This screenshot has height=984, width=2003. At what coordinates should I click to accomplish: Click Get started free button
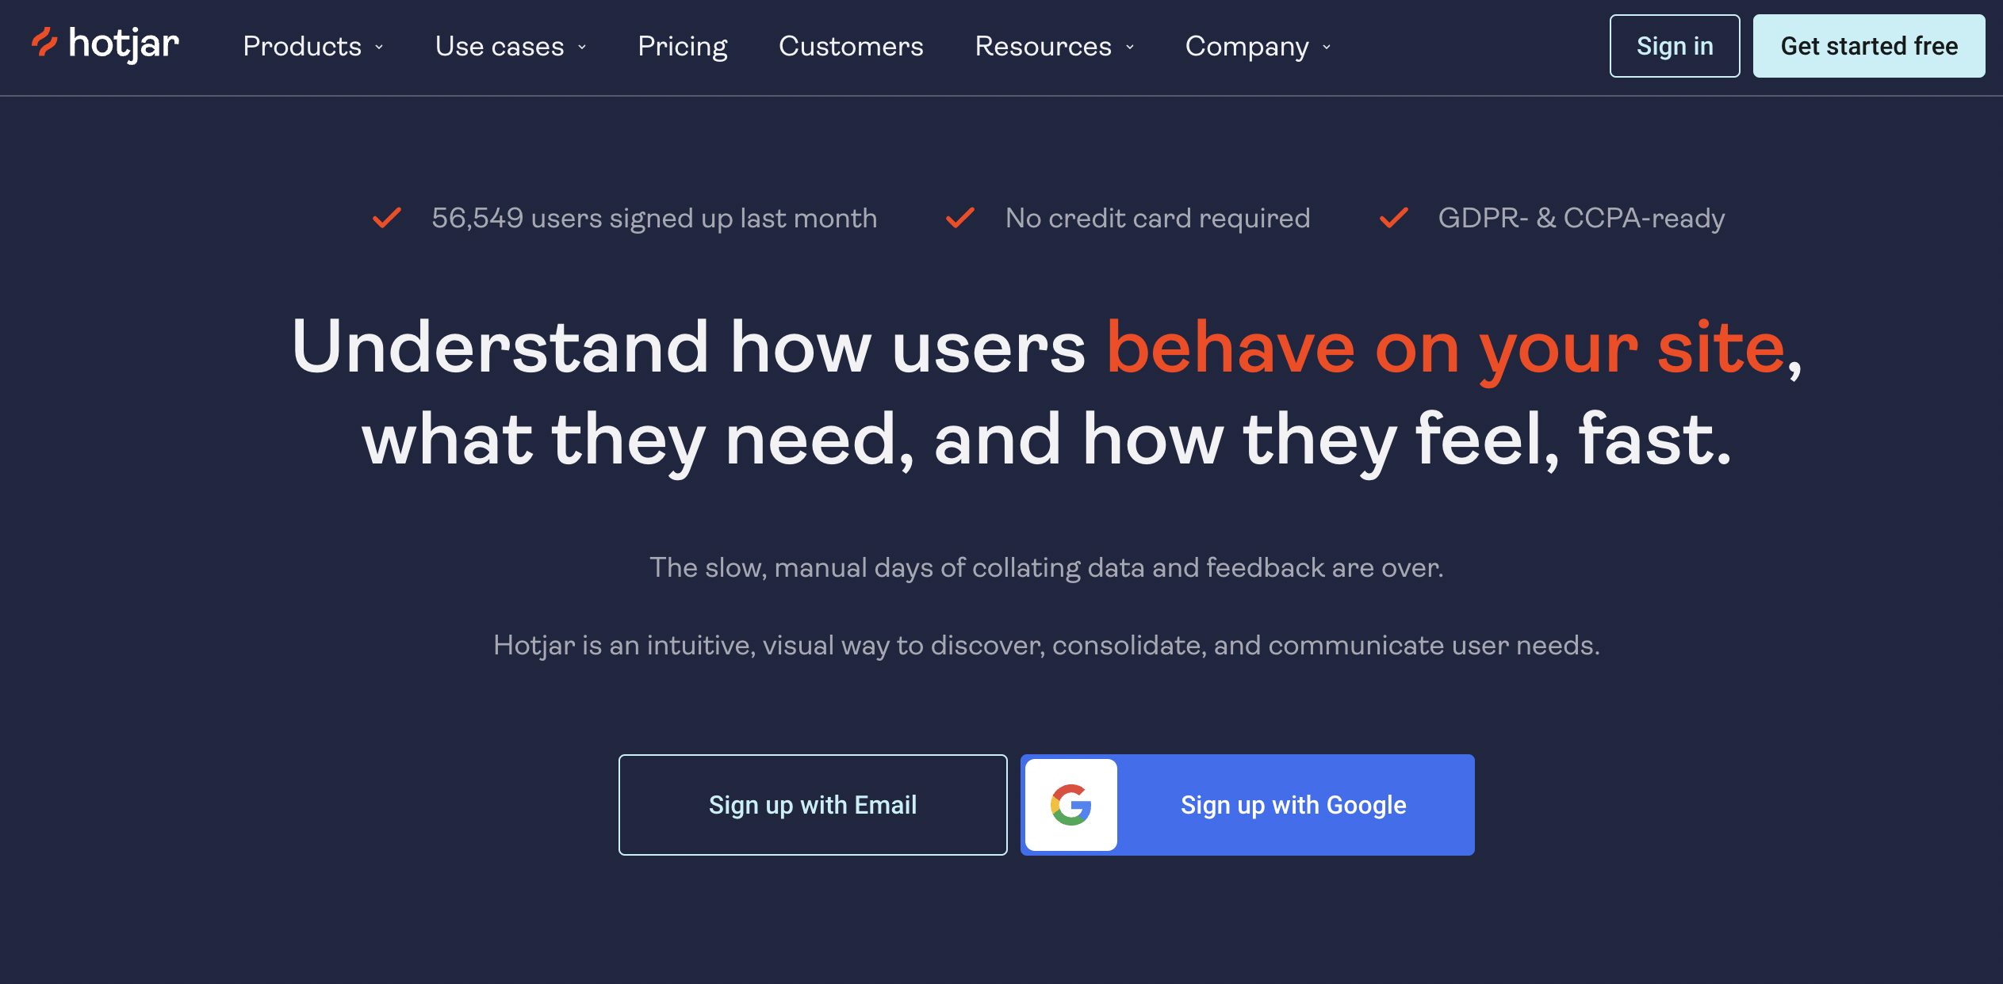tap(1869, 46)
